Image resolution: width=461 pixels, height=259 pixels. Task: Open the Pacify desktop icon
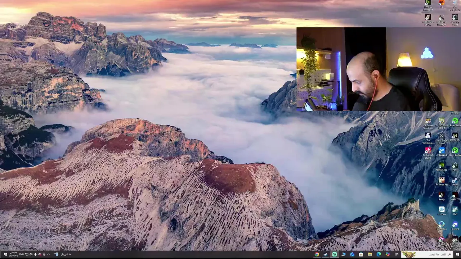(442, 196)
